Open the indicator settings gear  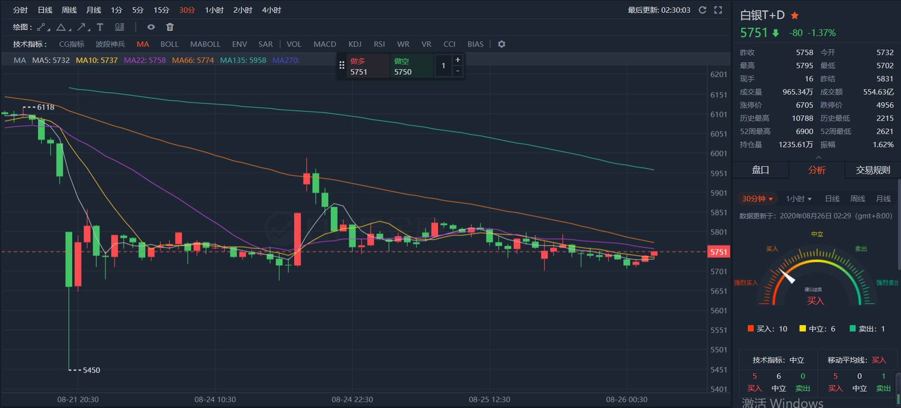tap(501, 44)
